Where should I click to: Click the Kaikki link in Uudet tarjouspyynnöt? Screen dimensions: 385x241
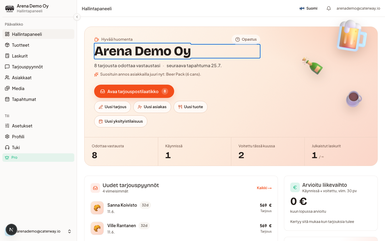[x=264, y=188]
